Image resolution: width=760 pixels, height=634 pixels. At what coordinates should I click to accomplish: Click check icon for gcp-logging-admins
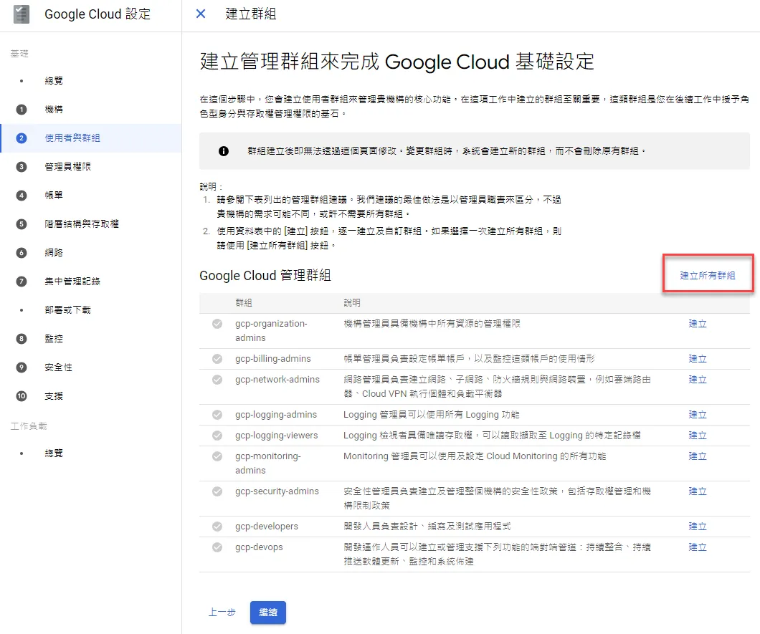tap(217, 415)
